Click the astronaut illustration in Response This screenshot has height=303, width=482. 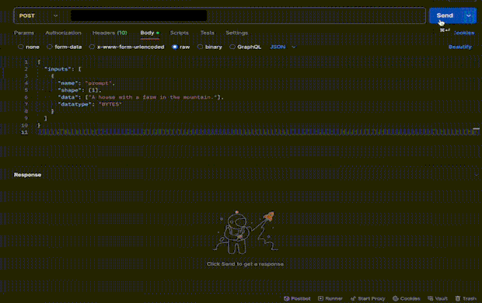click(x=245, y=232)
